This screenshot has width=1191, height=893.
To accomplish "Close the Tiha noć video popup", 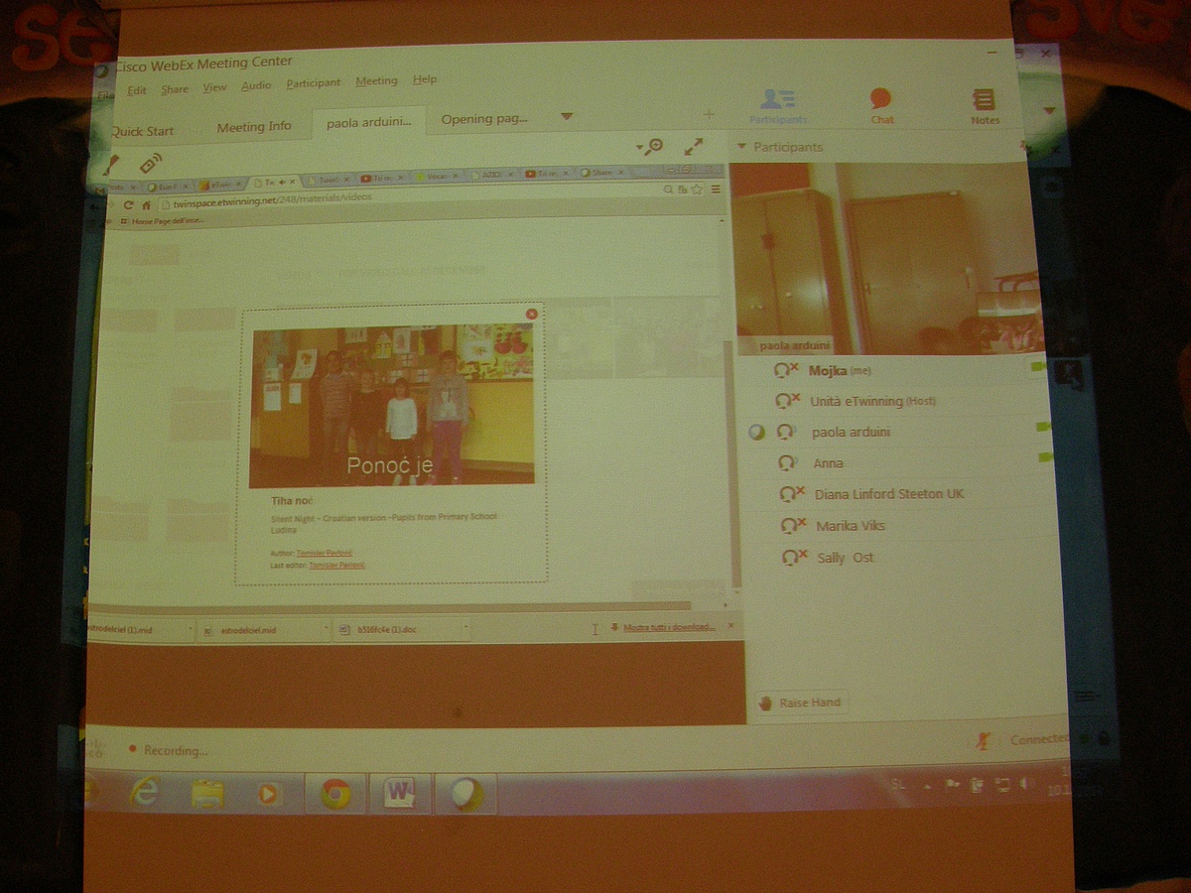I will (x=532, y=314).
